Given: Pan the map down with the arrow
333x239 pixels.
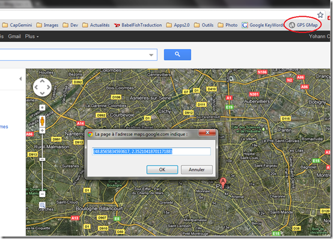Looking at the screenshot, I should (x=42, y=93).
